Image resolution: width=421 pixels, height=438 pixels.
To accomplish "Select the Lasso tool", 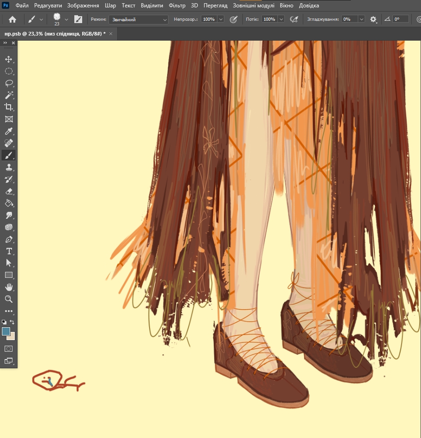I will click(8, 83).
